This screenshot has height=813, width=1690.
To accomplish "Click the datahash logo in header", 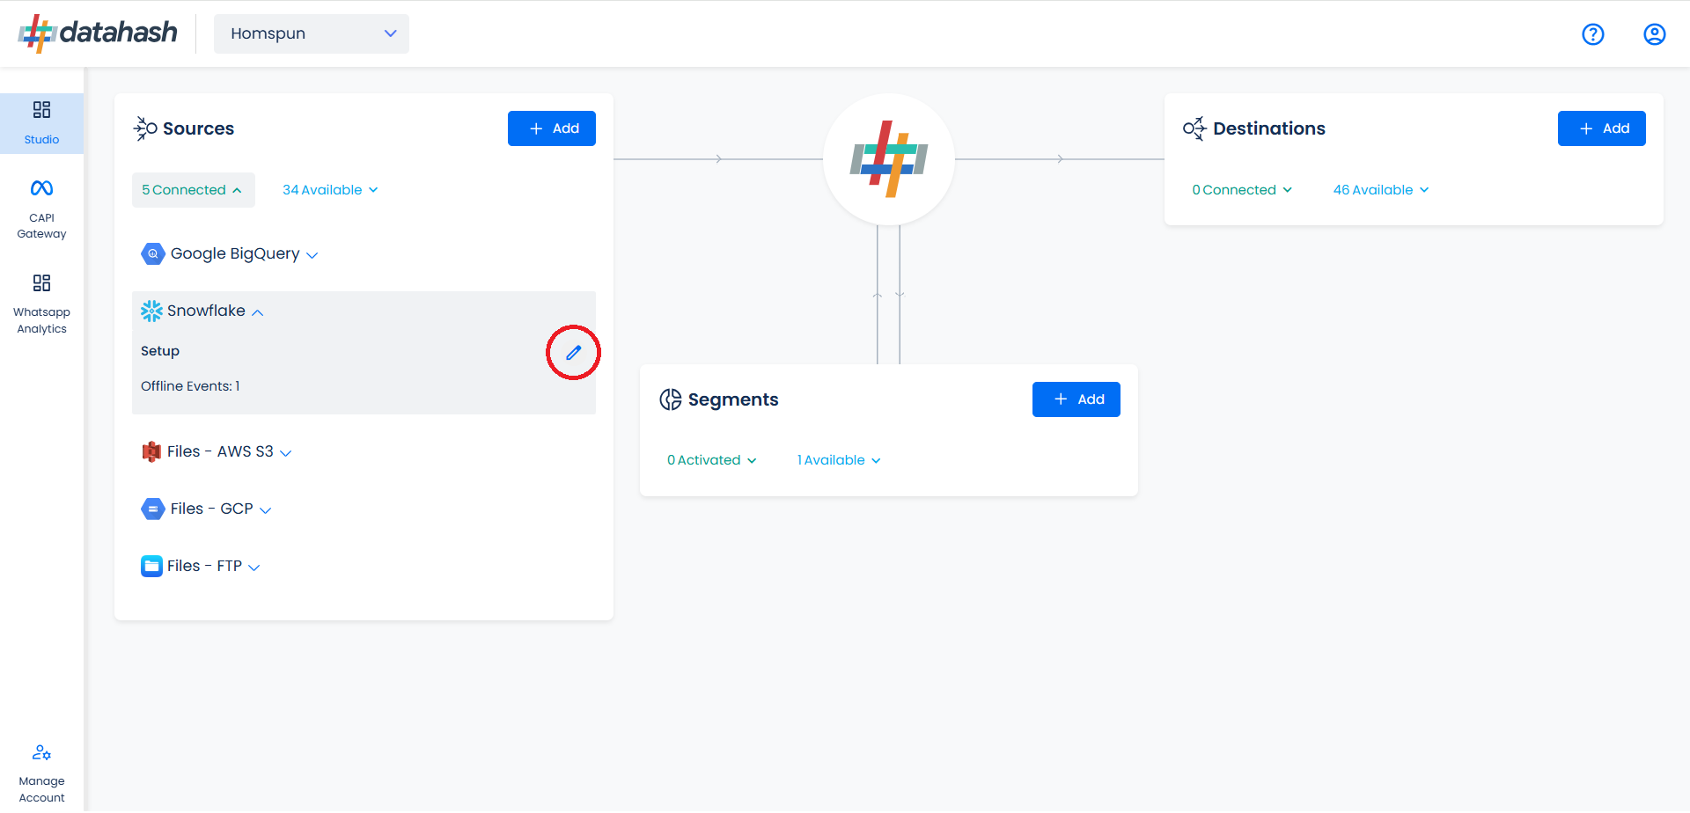I will pos(98,33).
